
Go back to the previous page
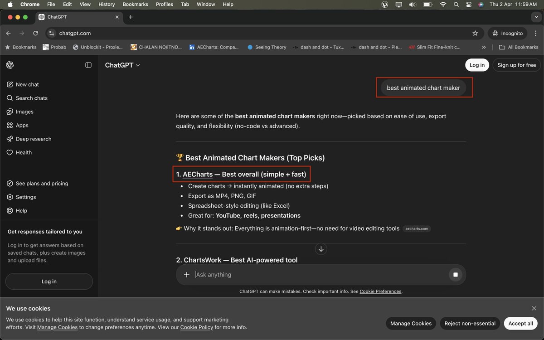[x=8, y=33]
